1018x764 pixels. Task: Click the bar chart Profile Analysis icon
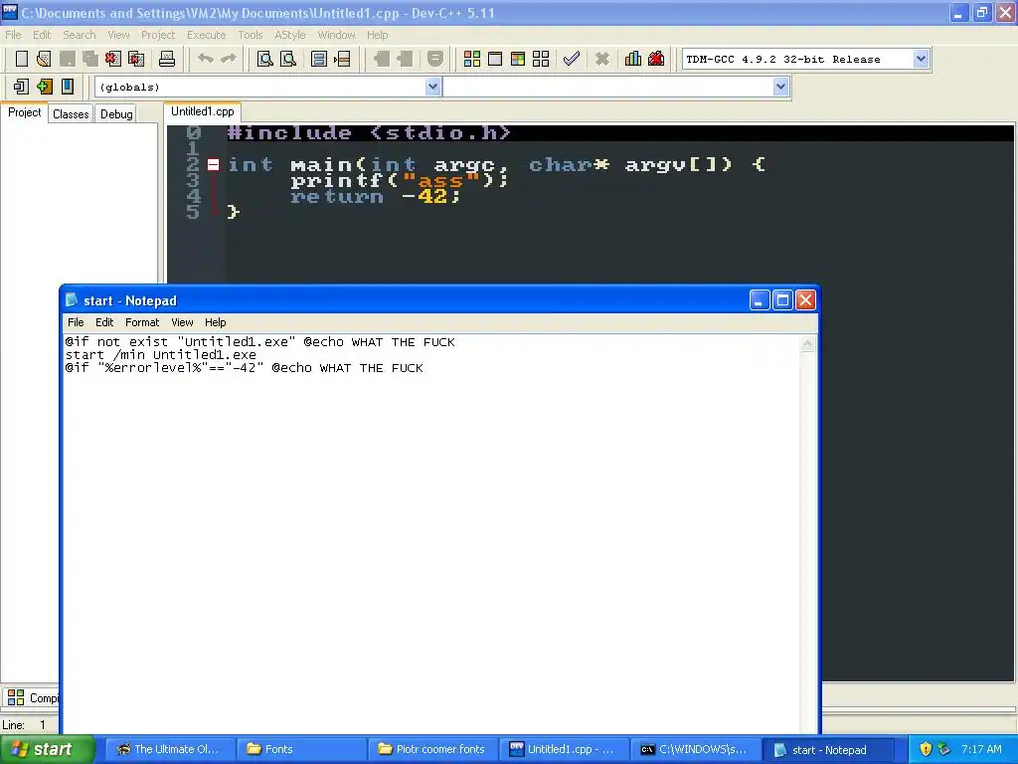point(633,59)
